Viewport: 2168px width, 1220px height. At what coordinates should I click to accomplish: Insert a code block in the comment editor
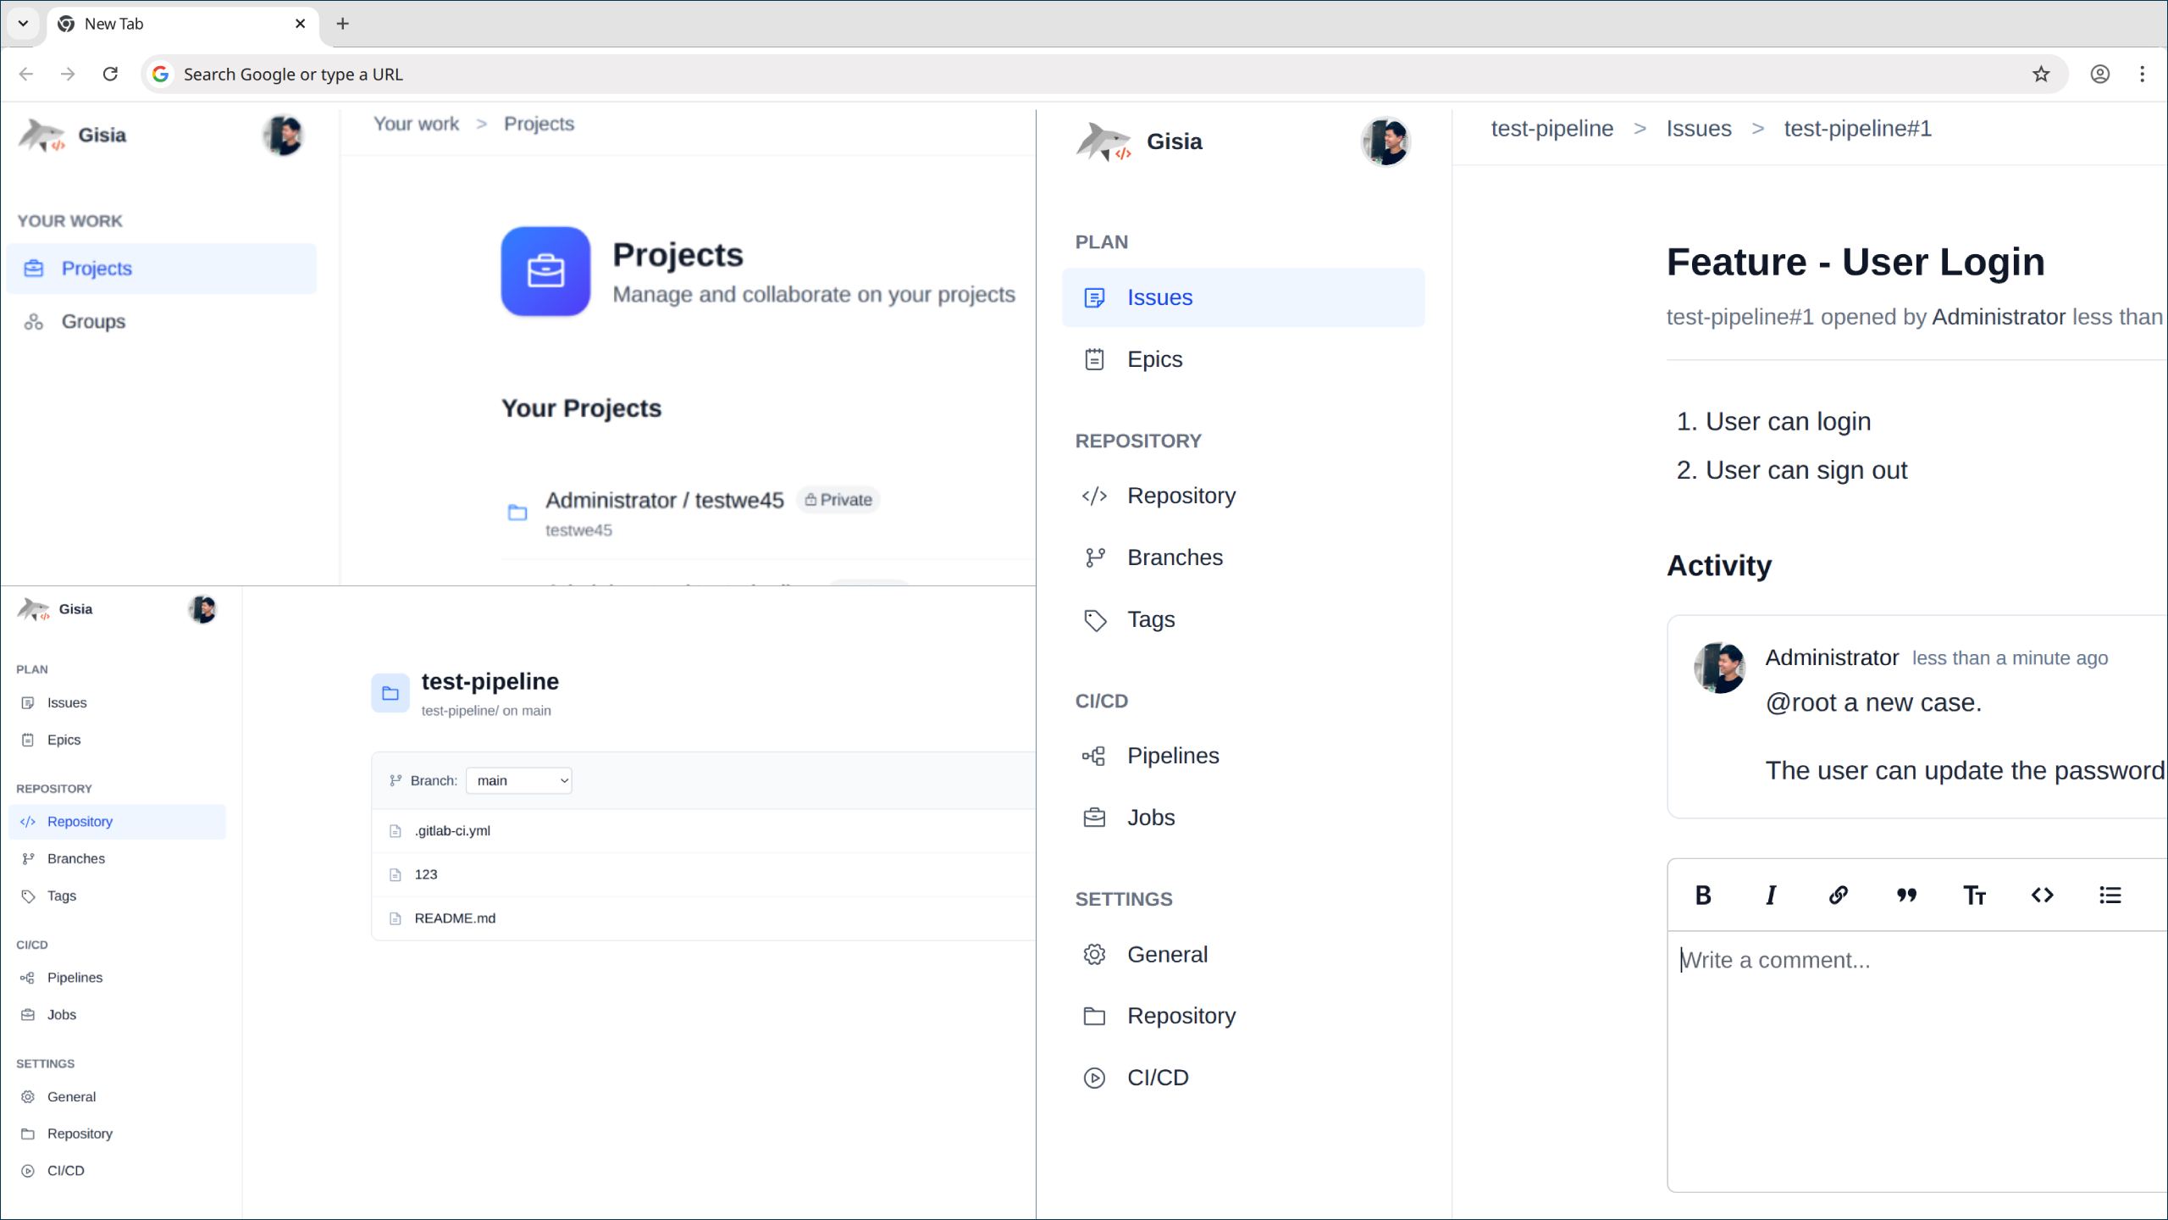point(2042,895)
